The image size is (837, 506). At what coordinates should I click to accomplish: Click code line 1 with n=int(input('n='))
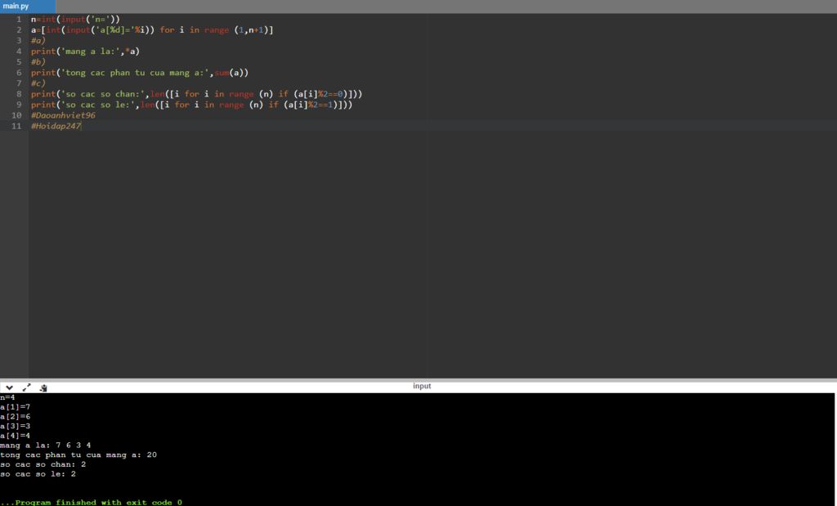pos(75,20)
